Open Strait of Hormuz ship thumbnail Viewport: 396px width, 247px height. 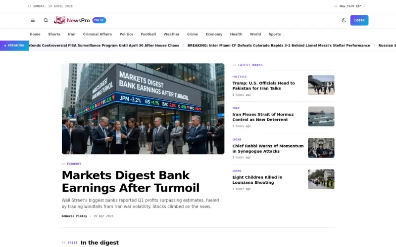tap(321, 116)
